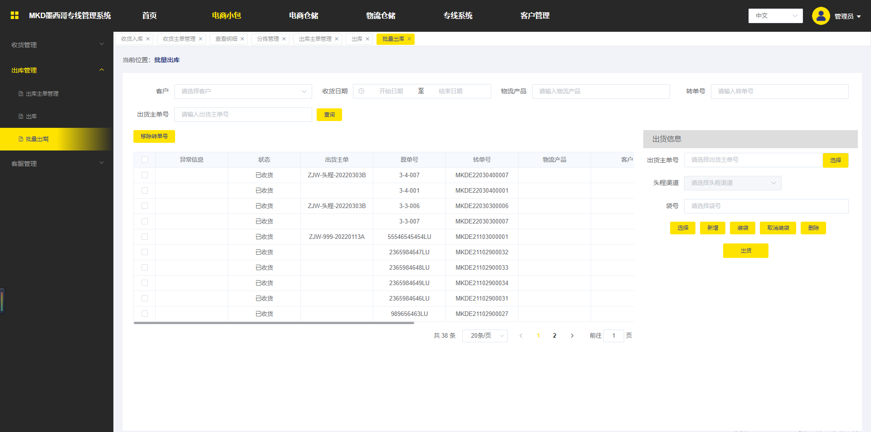Screen dimensions: 871x432
Task: Click the administrator avatar icon
Action: pos(821,16)
